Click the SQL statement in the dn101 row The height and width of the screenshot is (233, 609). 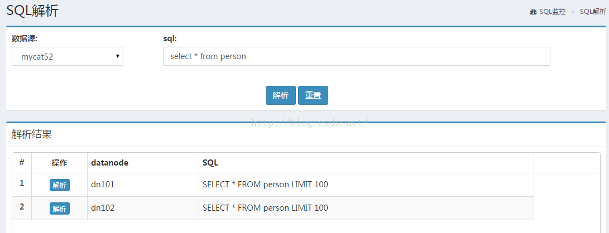click(265, 185)
